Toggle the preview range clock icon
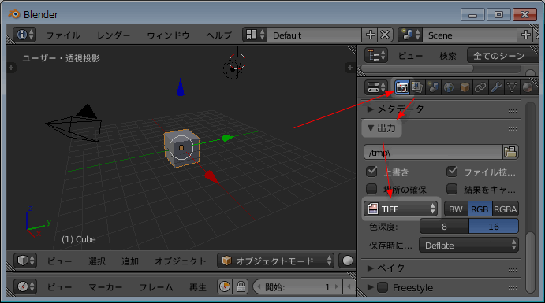Viewport: 545px width, 303px height. [x=225, y=286]
